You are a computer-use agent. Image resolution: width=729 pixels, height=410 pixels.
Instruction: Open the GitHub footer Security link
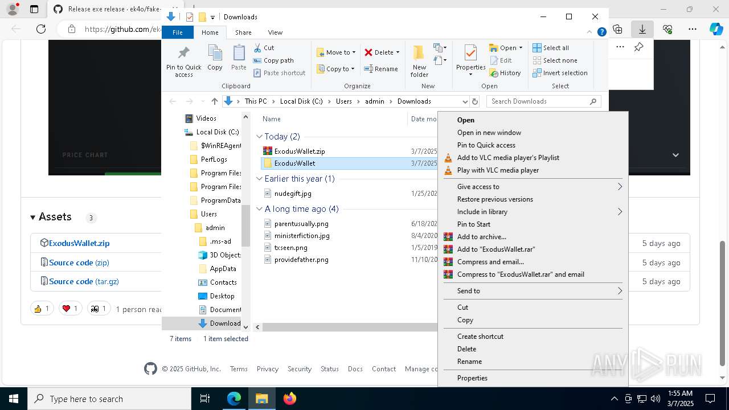click(300, 369)
